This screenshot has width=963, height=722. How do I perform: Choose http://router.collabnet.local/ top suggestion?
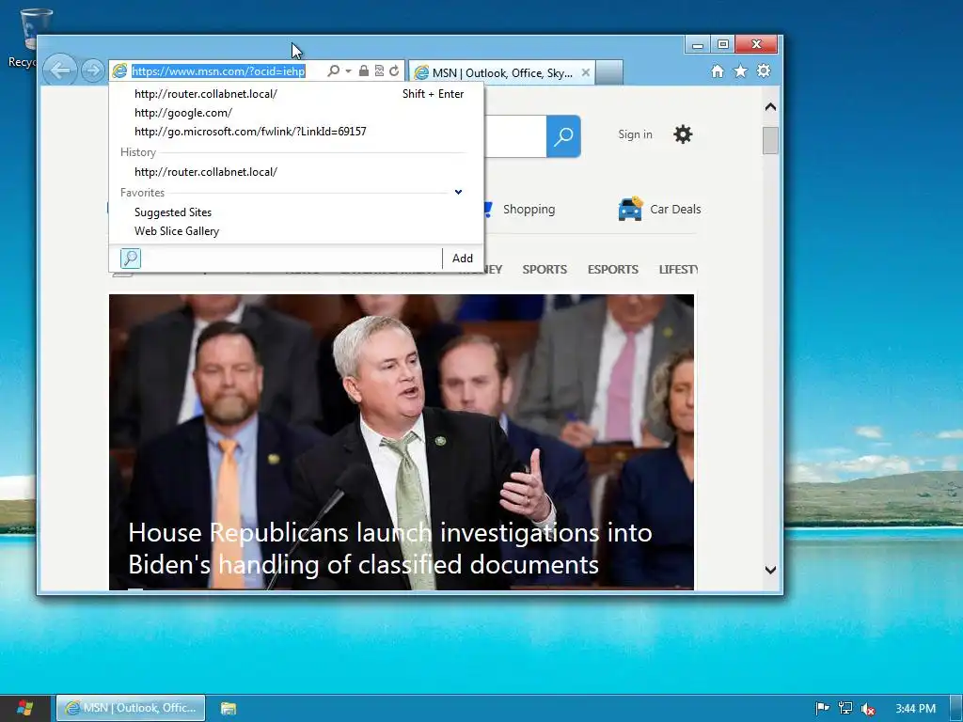pyautogui.click(x=296, y=94)
